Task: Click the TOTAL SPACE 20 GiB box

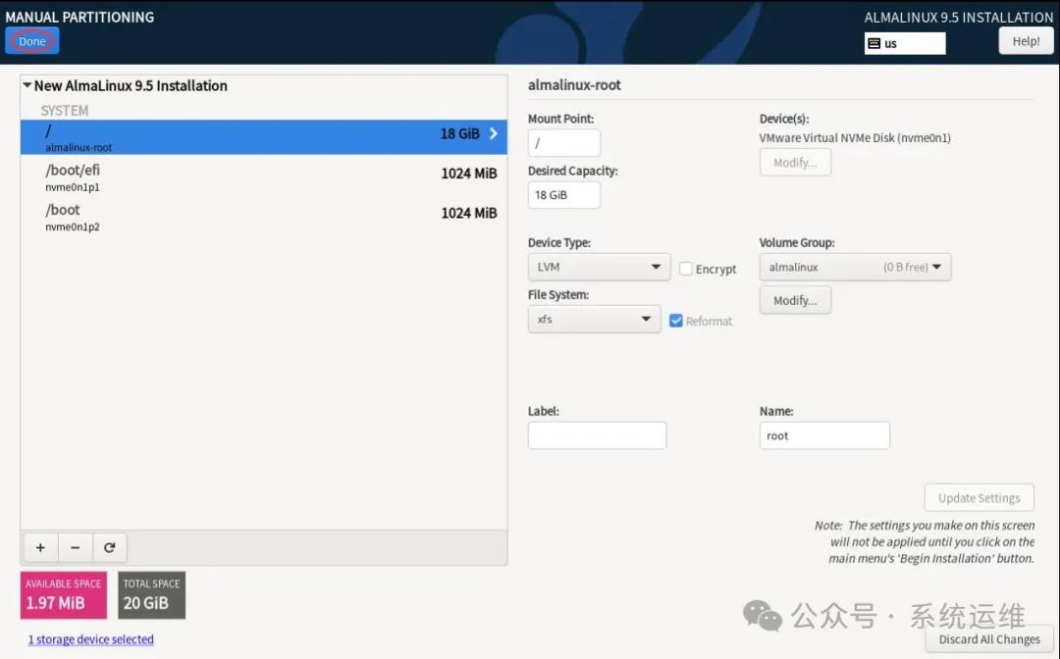Action: click(151, 595)
